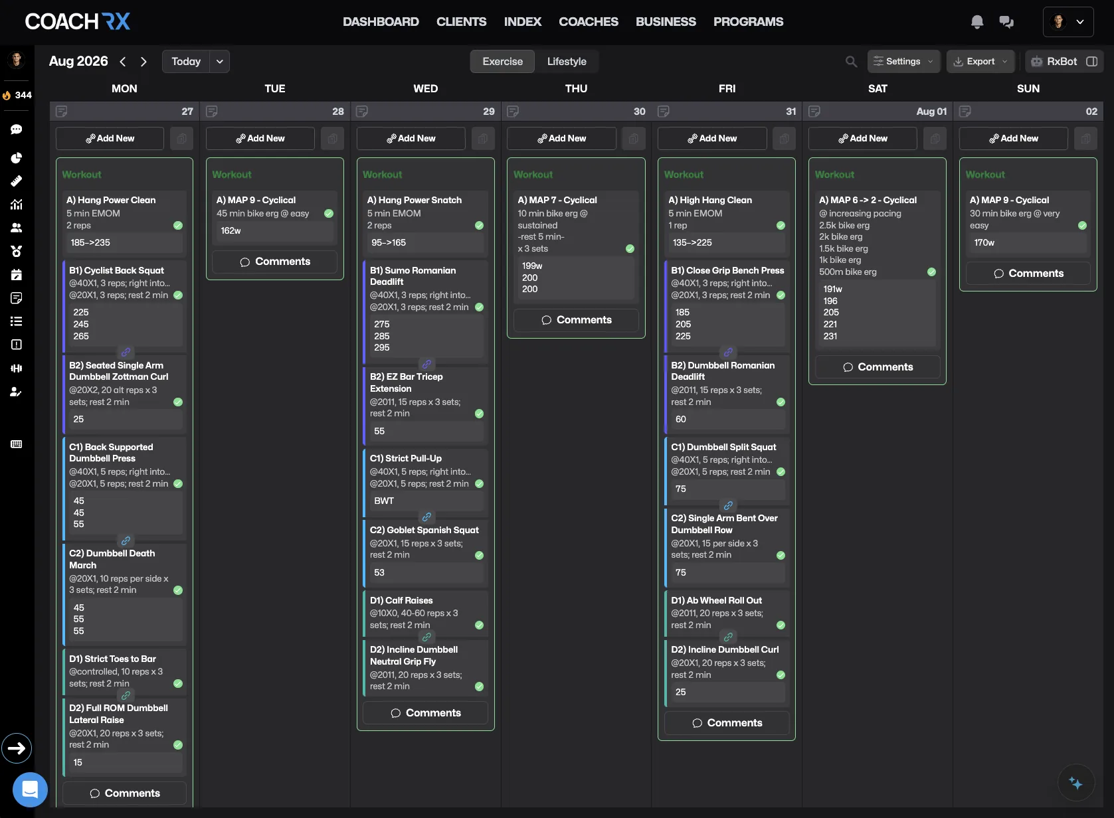Click the Today button
The height and width of the screenshot is (818, 1114).
click(x=186, y=62)
